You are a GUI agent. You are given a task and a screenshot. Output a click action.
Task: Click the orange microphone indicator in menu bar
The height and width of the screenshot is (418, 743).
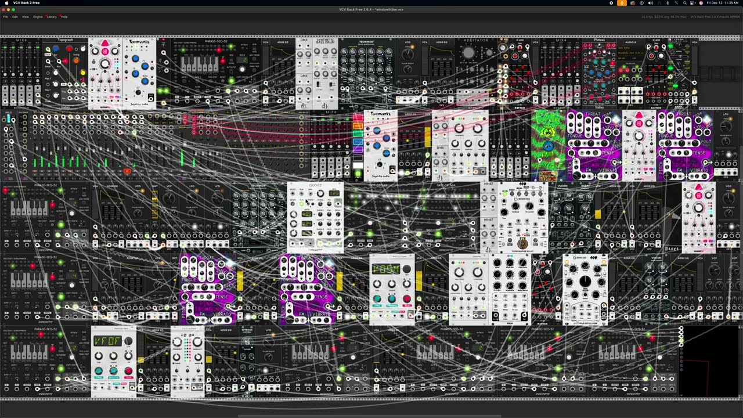tap(622, 3)
